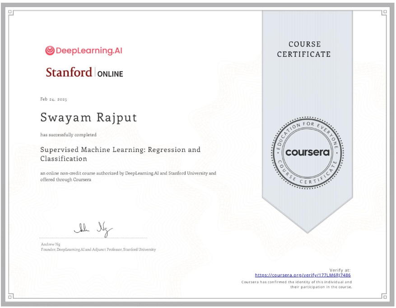The height and width of the screenshot is (308, 396).
Task: Click the top-left corner bracket ornament
Action: [10, 13]
